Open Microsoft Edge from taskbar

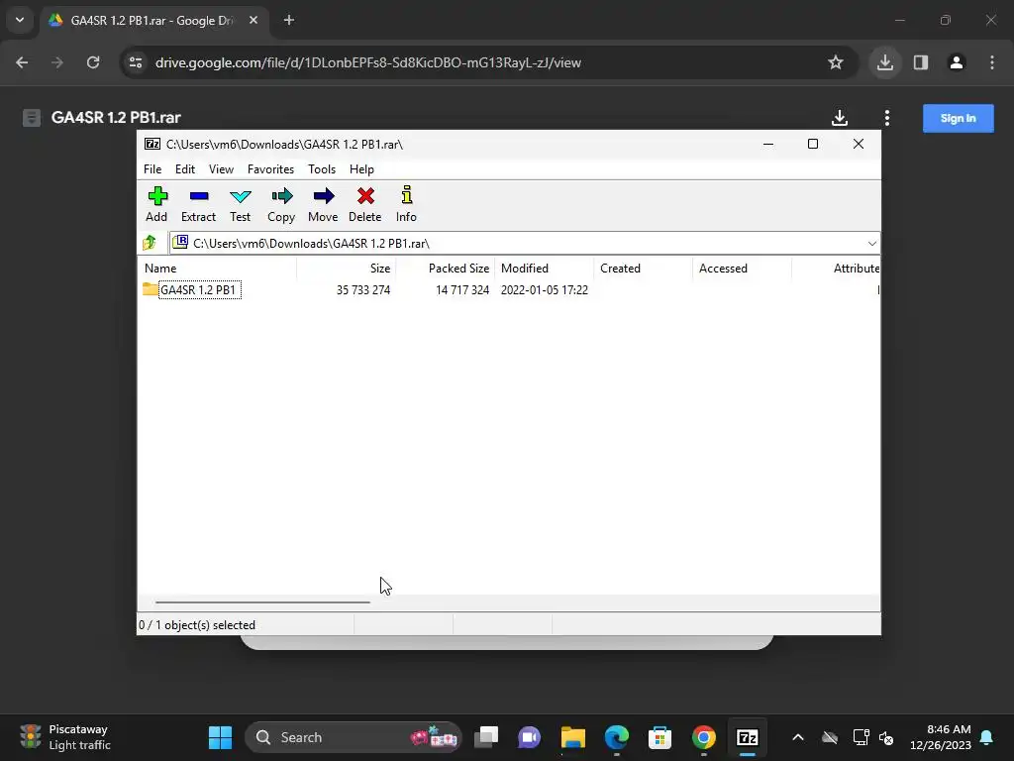tap(616, 737)
